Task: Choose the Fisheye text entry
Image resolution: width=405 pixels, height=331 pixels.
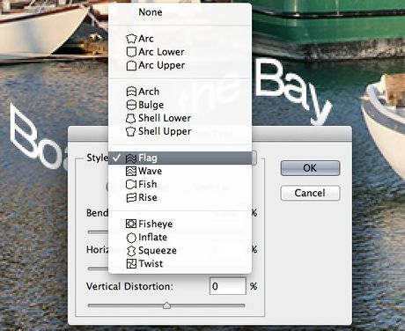Action: coord(156,224)
